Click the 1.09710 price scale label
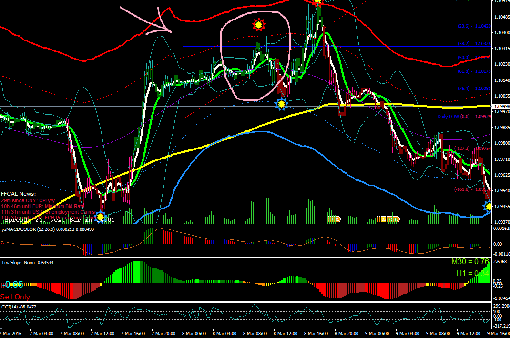This screenshot has width=510, height=338. (502, 159)
